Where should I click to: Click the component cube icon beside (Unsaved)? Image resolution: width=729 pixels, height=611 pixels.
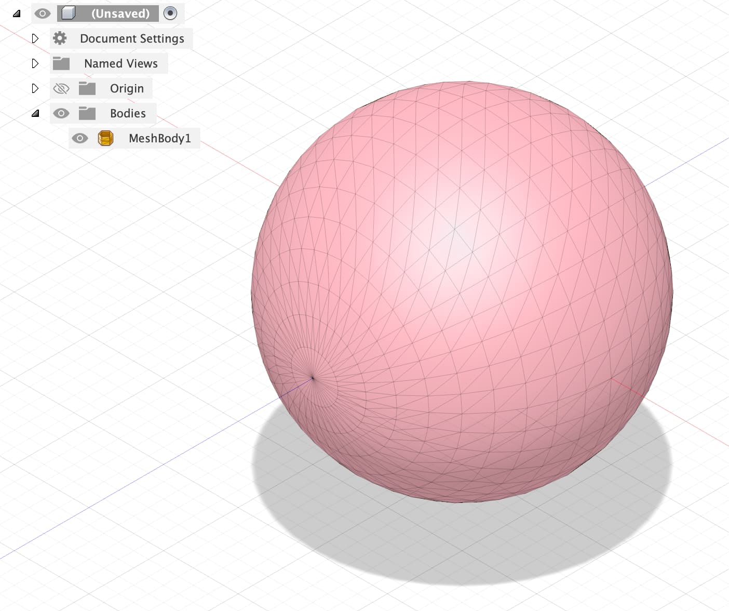pyautogui.click(x=69, y=13)
